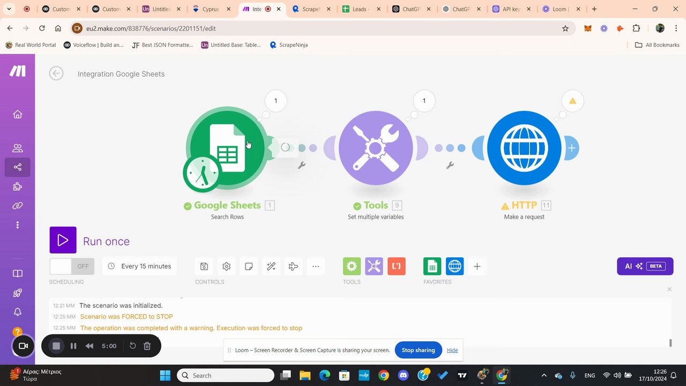686x386 pixels.
Task: Select HTTP globe in Favorites
Action: click(455, 266)
